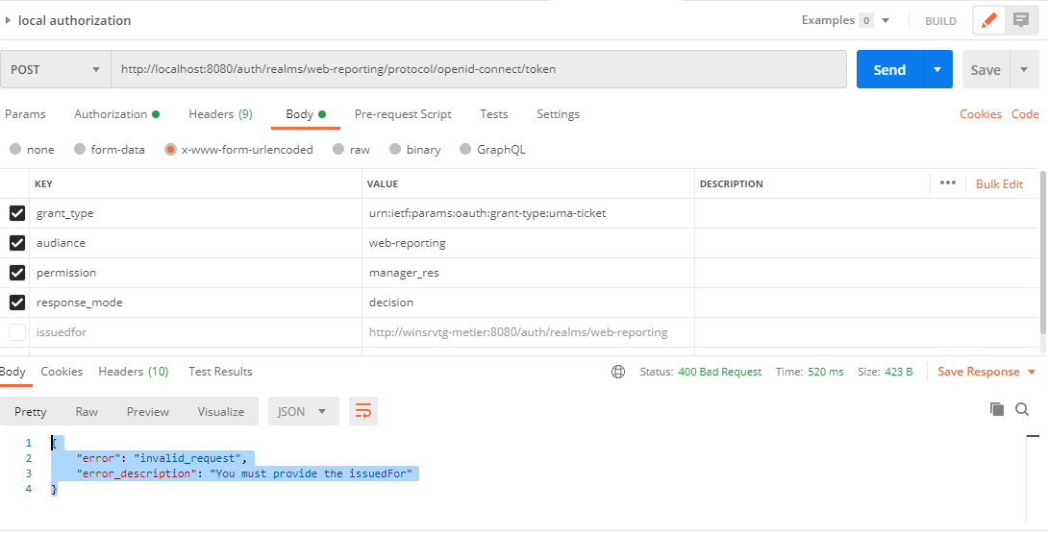Viewport: 1048px width, 533px height.
Task: Click the grant_type key cell
Action: tap(196, 214)
